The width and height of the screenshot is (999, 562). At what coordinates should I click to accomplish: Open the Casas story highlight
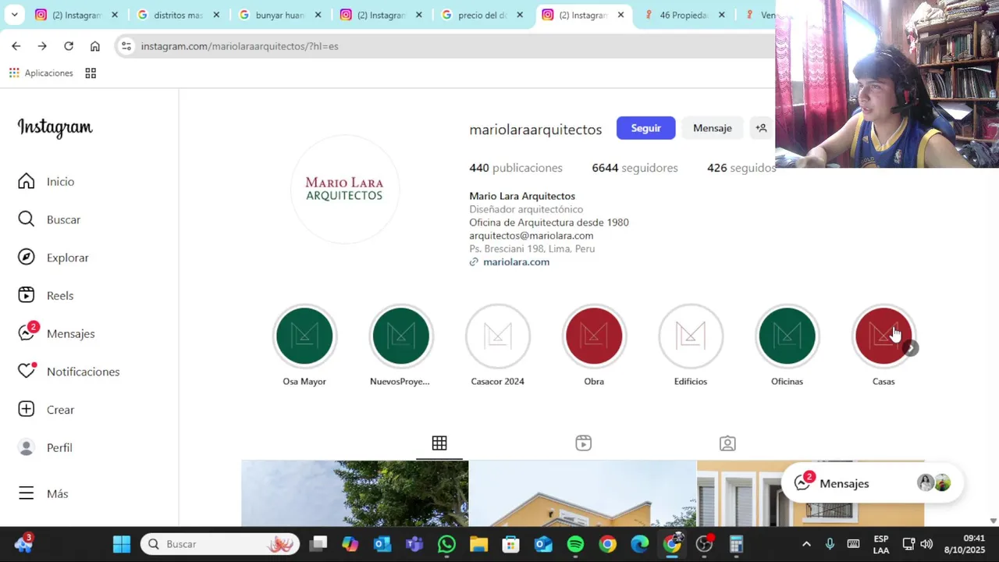[x=883, y=336]
